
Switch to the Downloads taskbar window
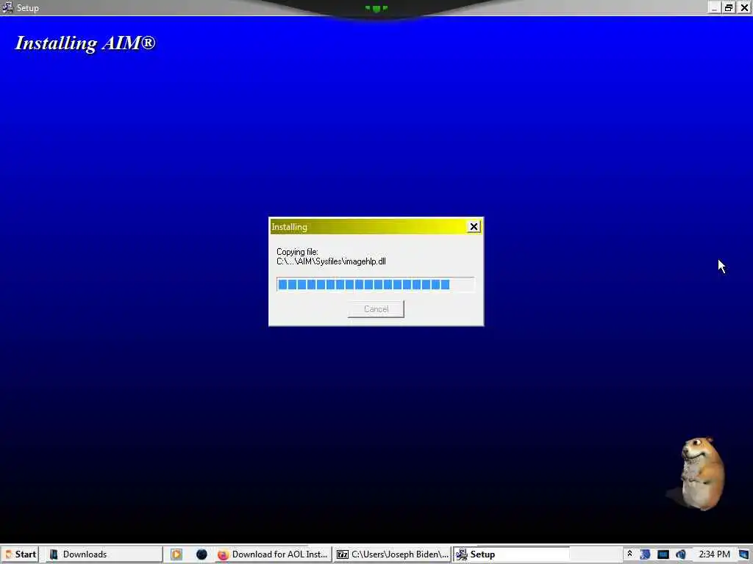click(x=104, y=554)
